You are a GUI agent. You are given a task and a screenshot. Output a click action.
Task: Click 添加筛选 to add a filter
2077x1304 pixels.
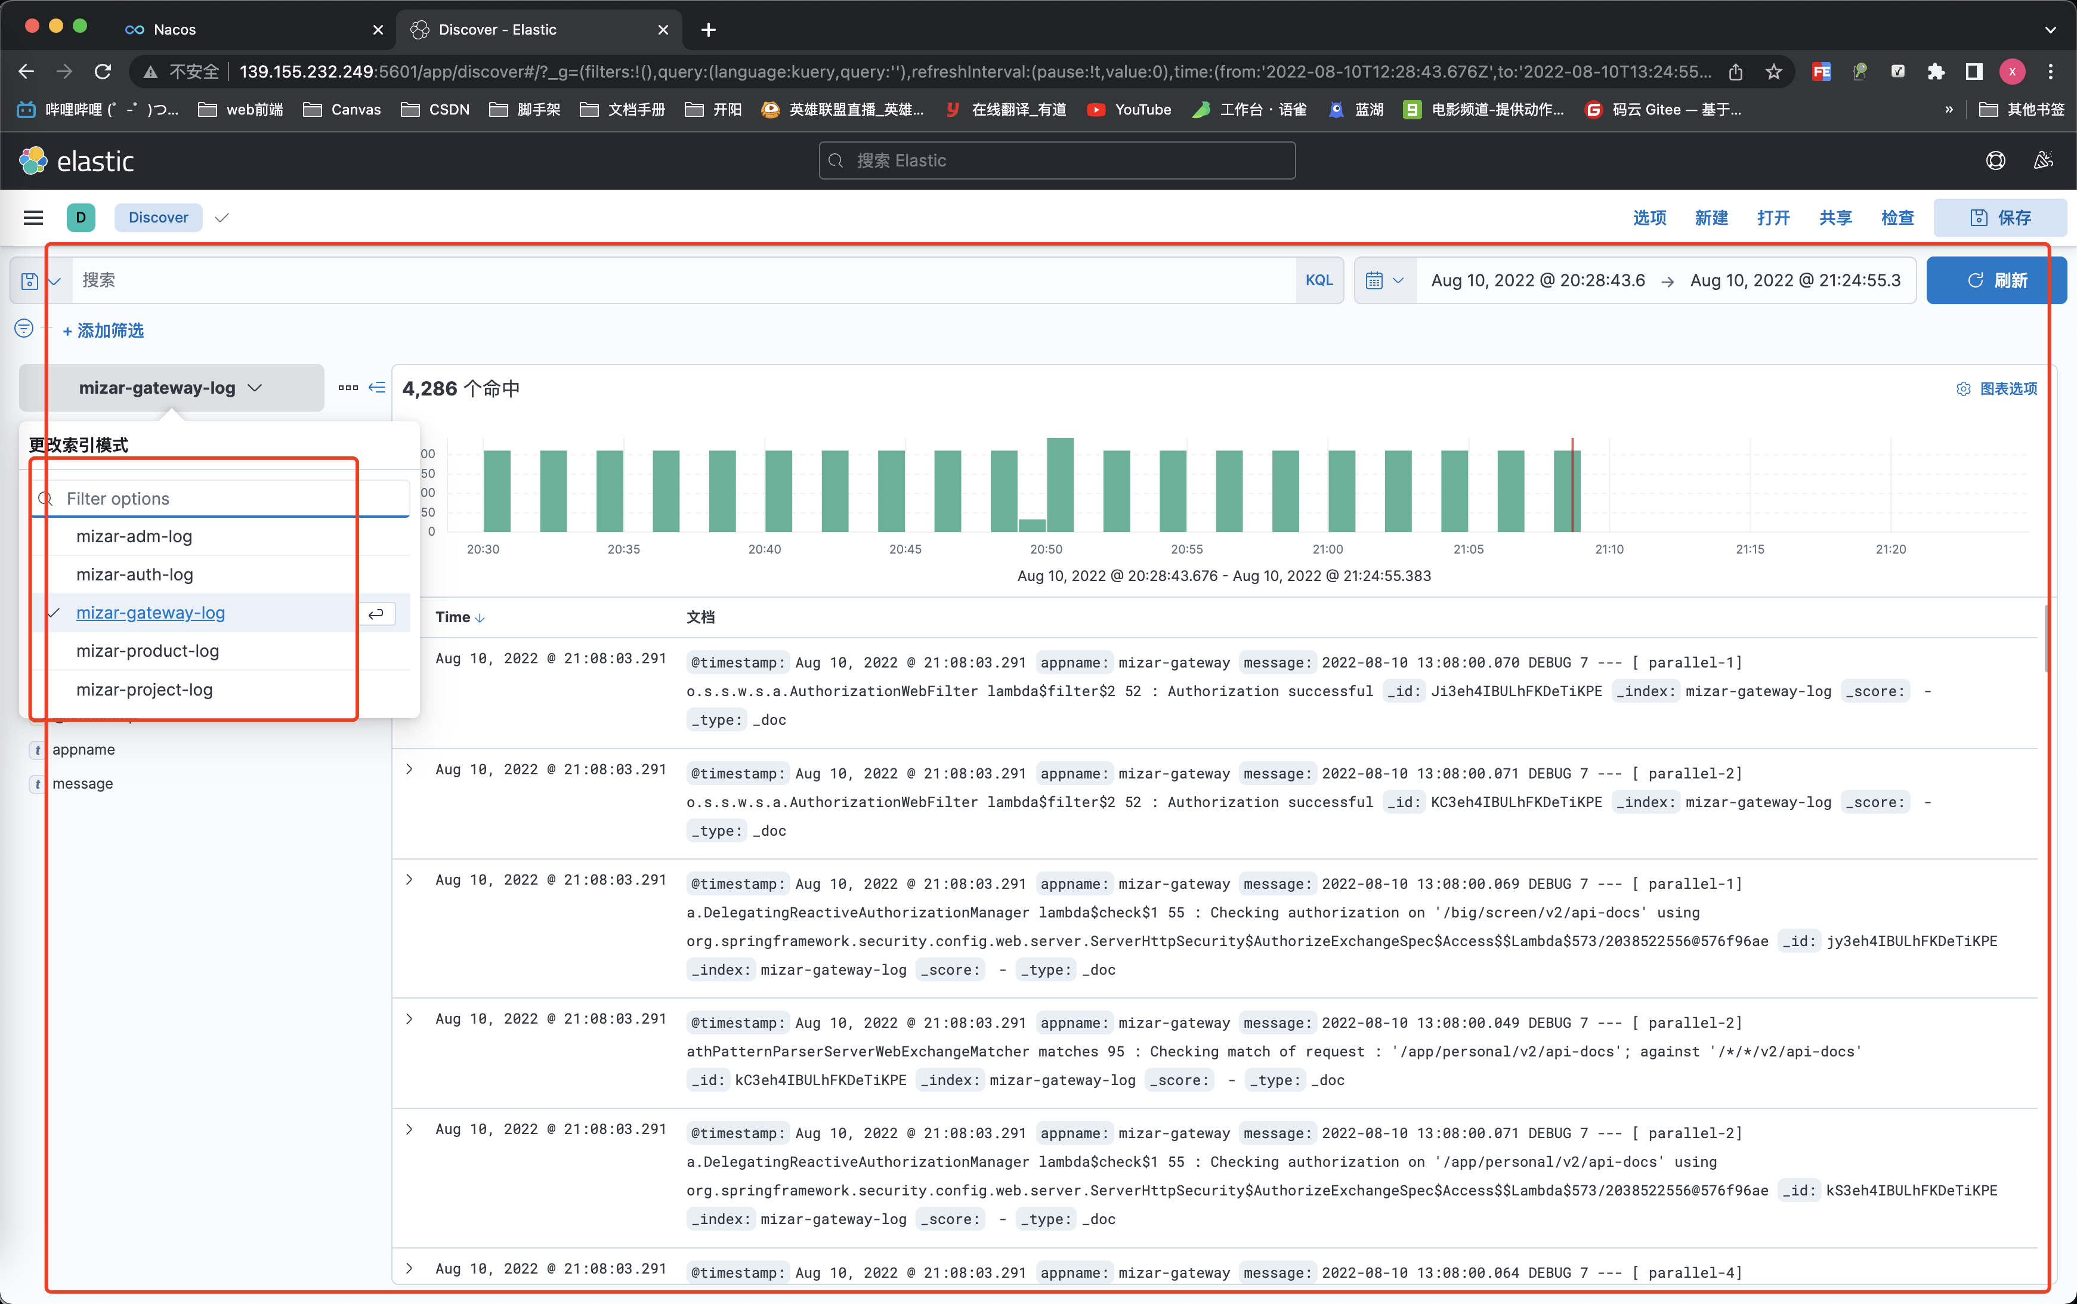(103, 330)
